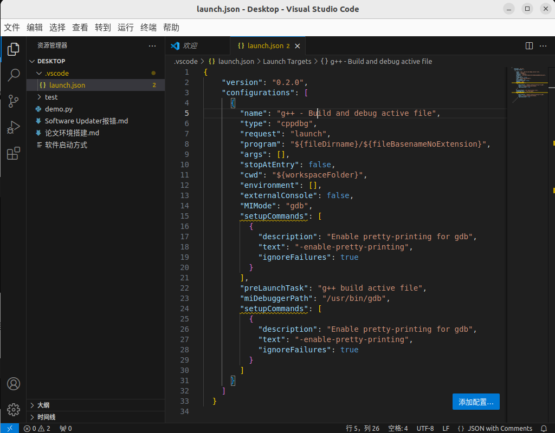Image resolution: width=555 pixels, height=433 pixels.
Task: Click g++ - Build and debug active file breadcrumb
Action: 376,62
